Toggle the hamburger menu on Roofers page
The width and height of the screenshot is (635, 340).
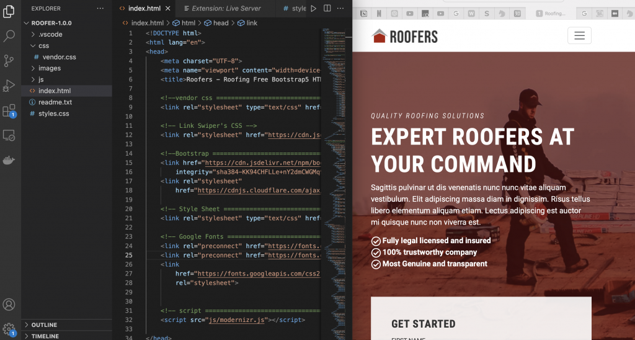(x=580, y=35)
